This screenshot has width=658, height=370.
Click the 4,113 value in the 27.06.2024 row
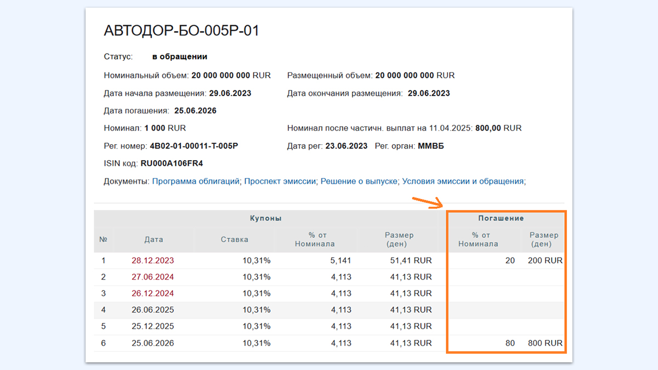point(341,277)
